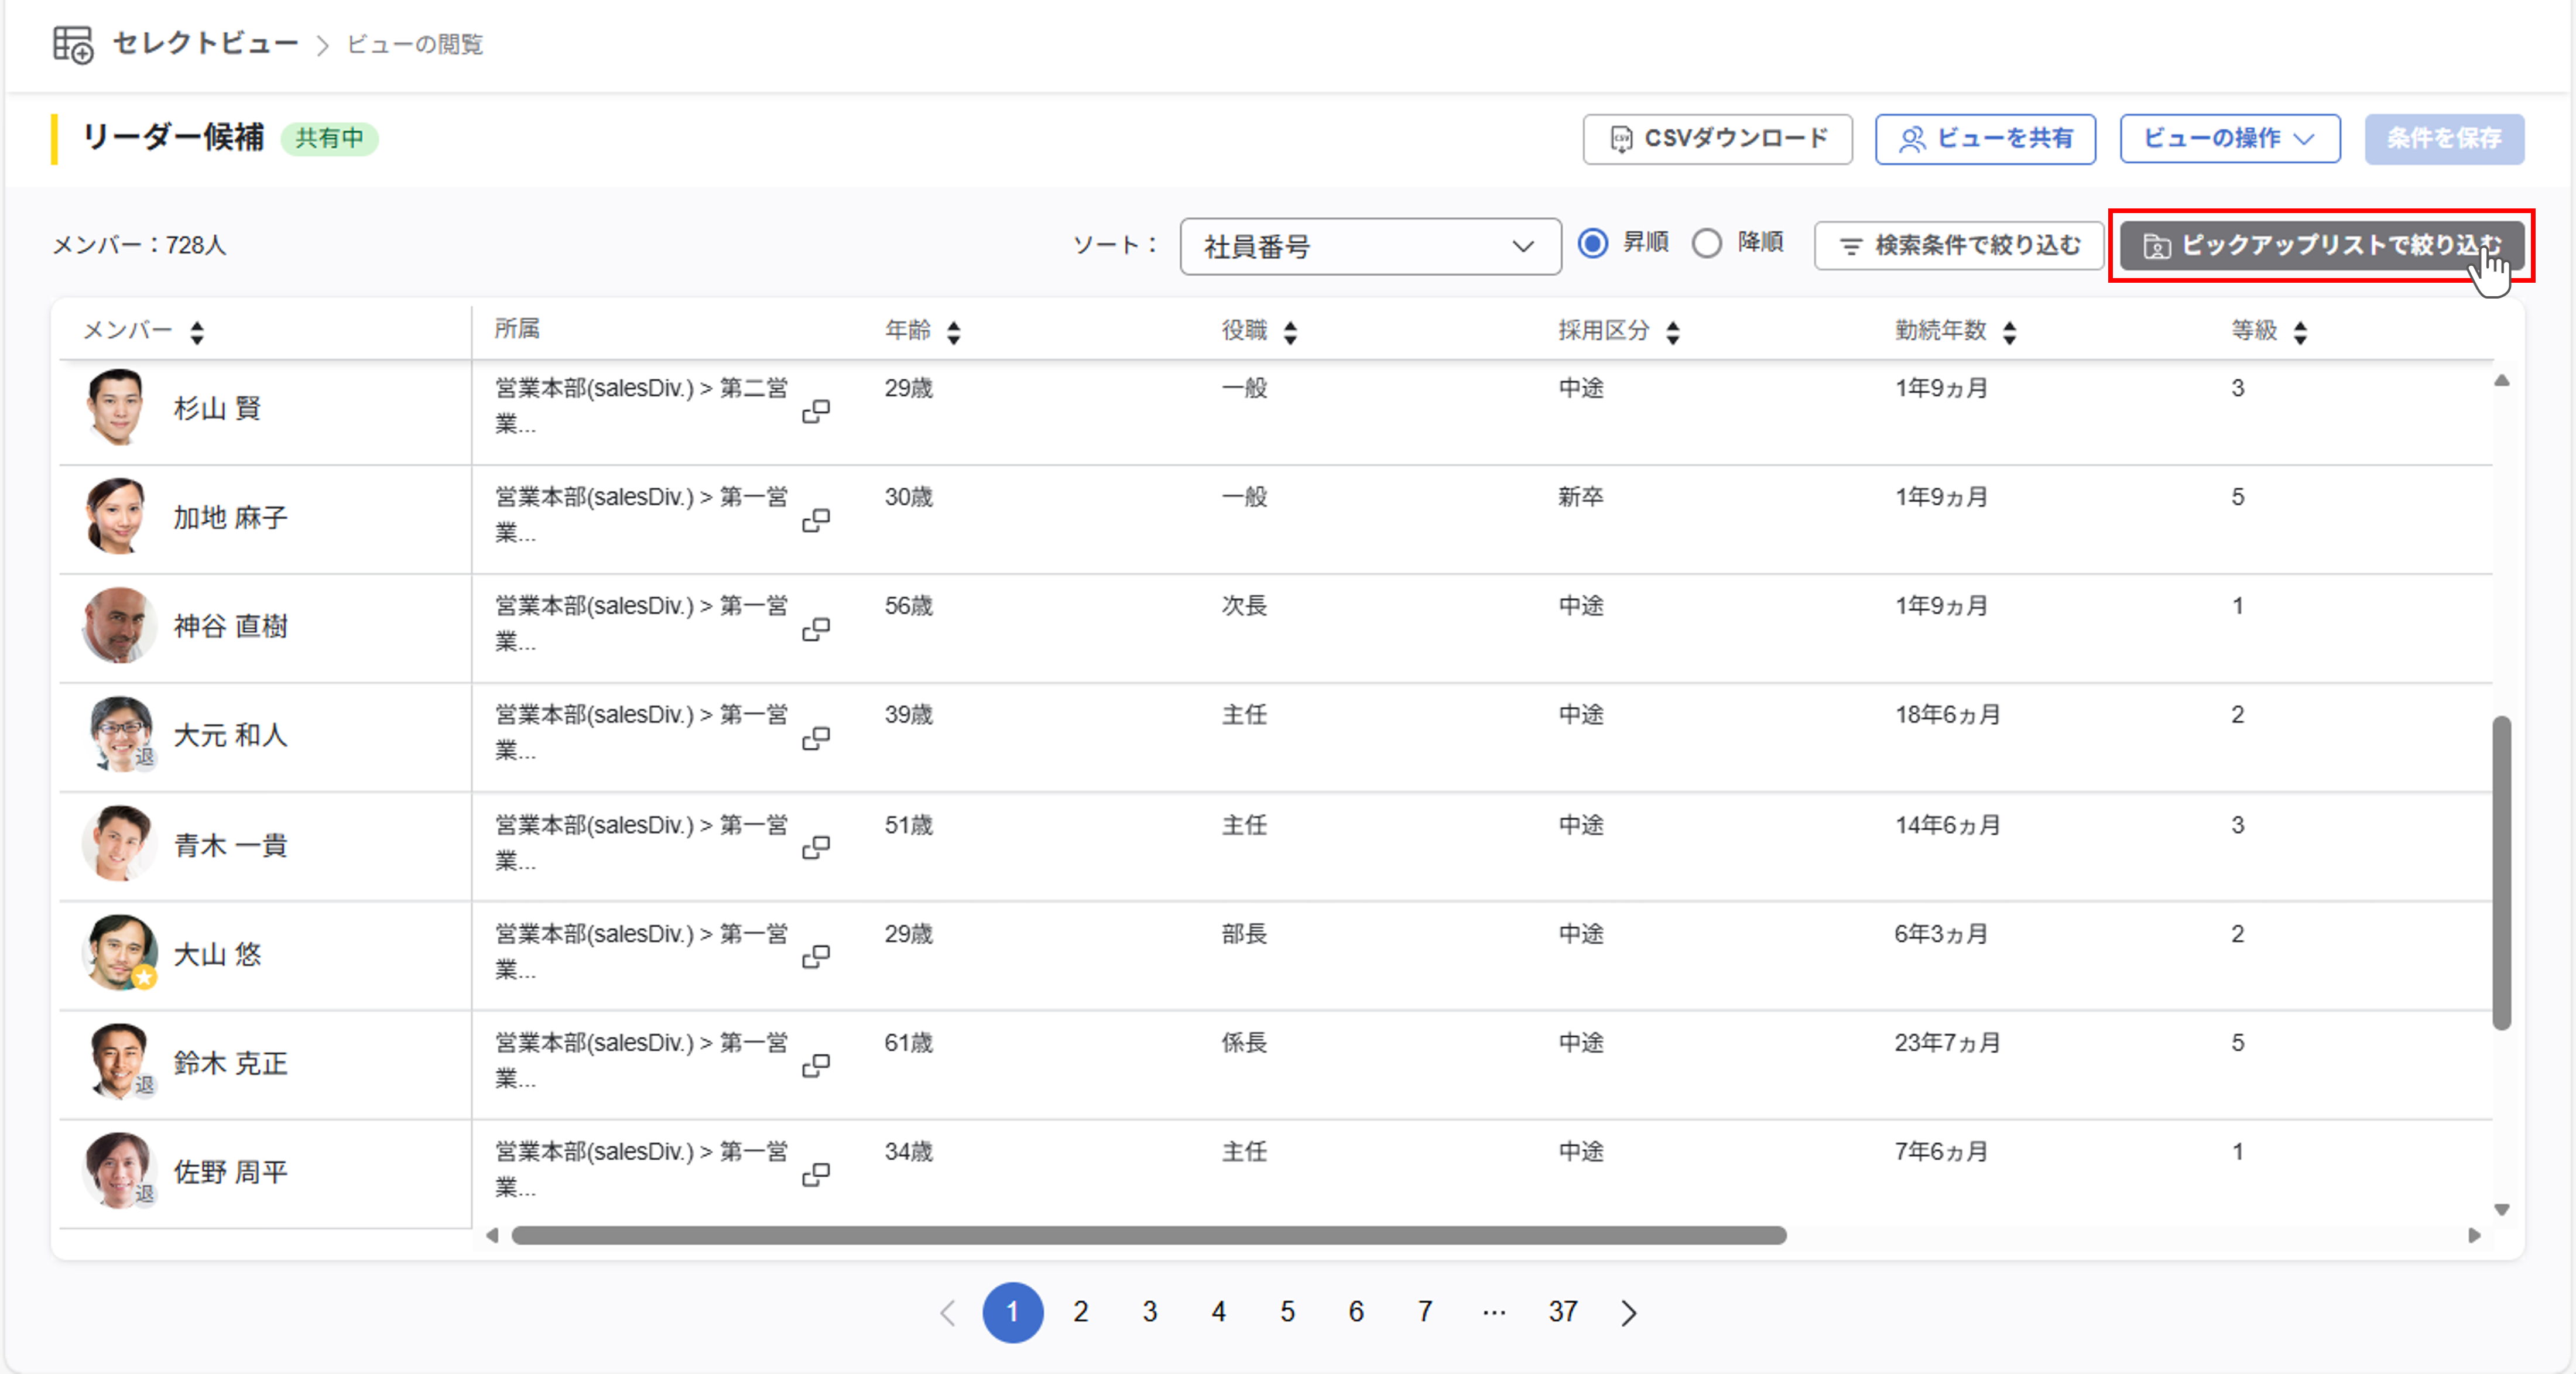
Task: Select the 昇順 radio button
Action: 1593,243
